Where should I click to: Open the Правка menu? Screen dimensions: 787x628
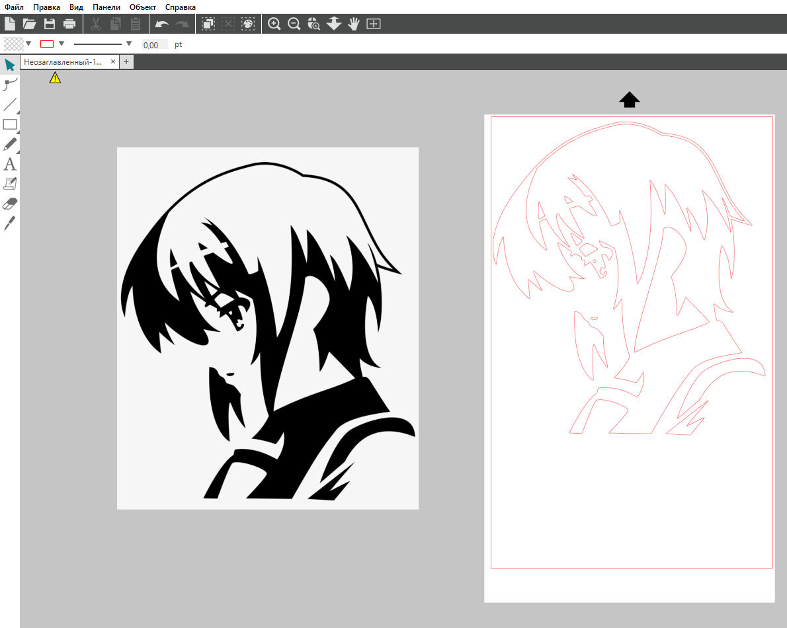click(x=47, y=7)
